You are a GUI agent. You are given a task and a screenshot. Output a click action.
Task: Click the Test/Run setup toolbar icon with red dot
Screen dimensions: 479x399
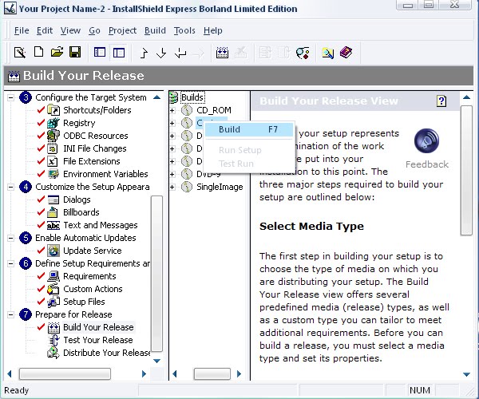303,53
